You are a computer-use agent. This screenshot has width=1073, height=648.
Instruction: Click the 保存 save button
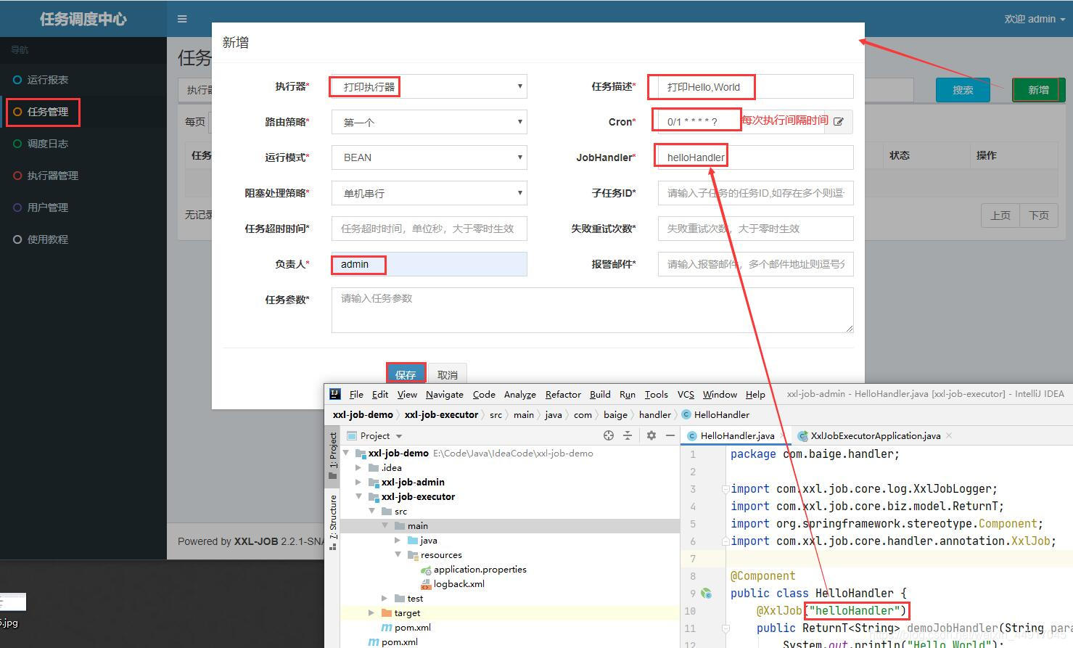pos(406,374)
